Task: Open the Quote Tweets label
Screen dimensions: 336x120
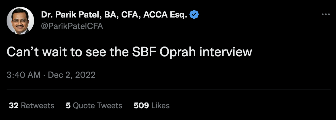Action: coord(97,105)
